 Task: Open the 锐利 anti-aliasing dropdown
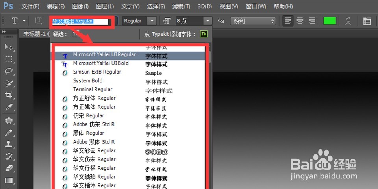pos(253,21)
